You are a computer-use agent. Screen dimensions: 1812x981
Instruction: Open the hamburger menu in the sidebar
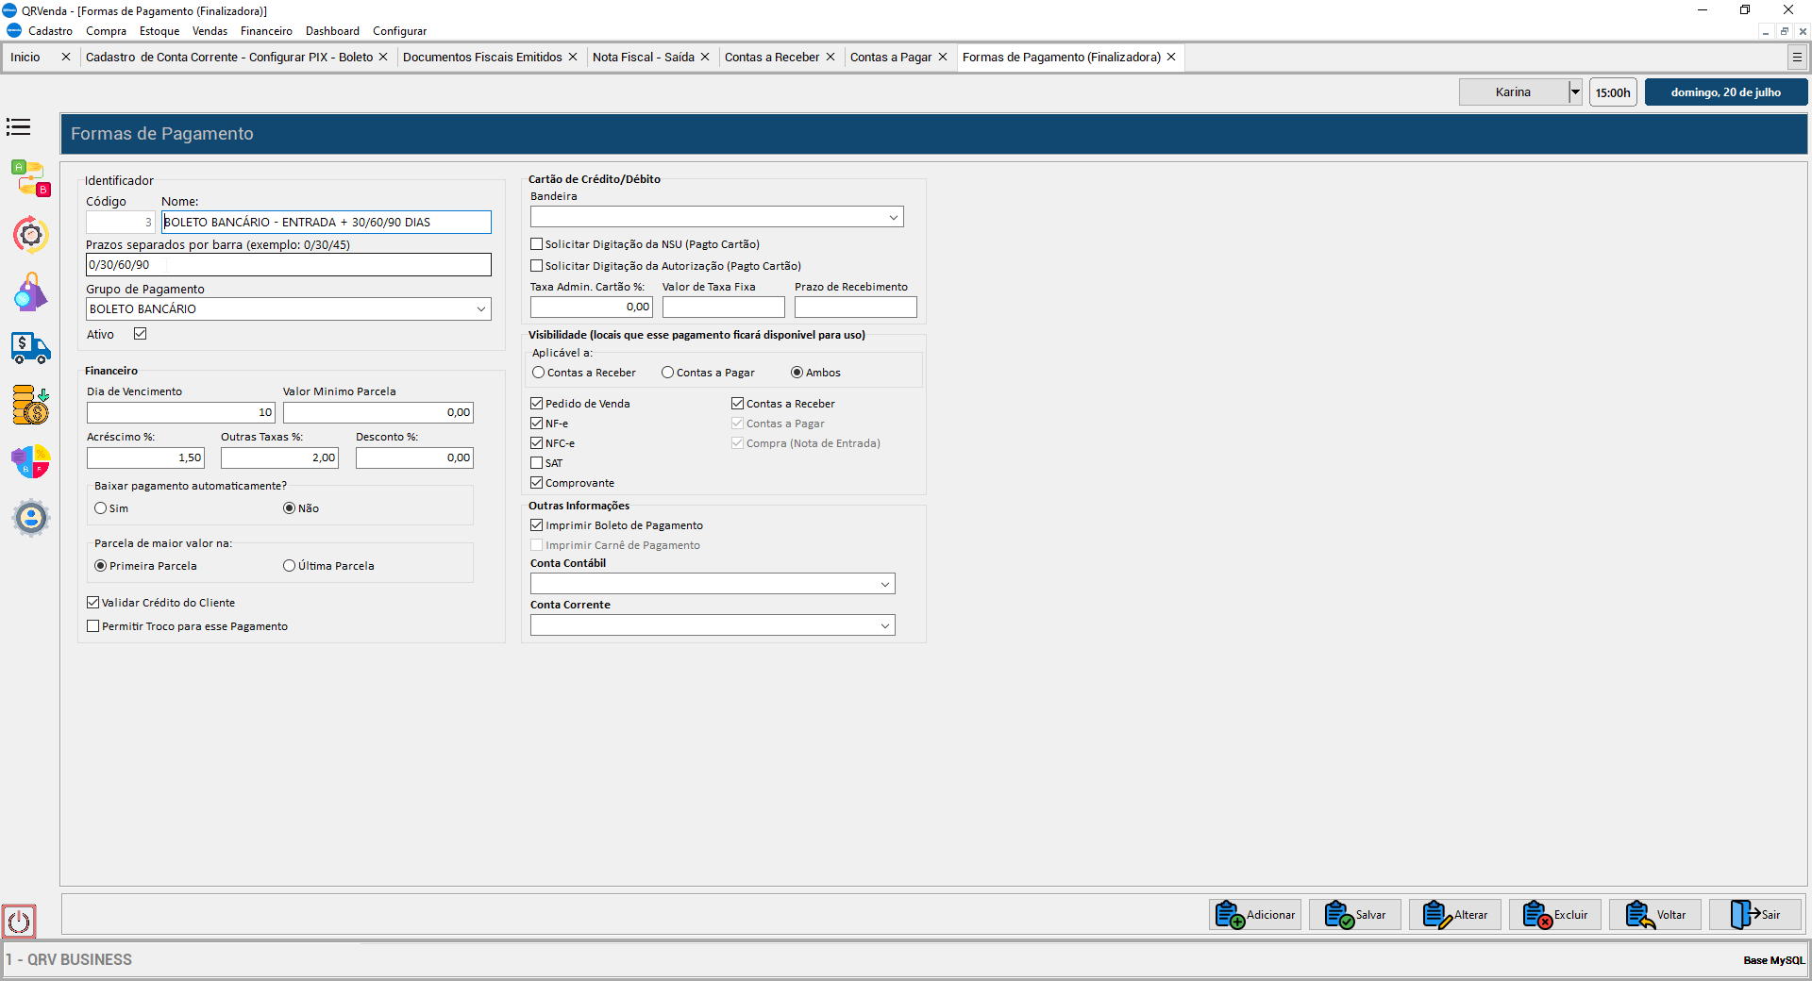click(x=19, y=127)
